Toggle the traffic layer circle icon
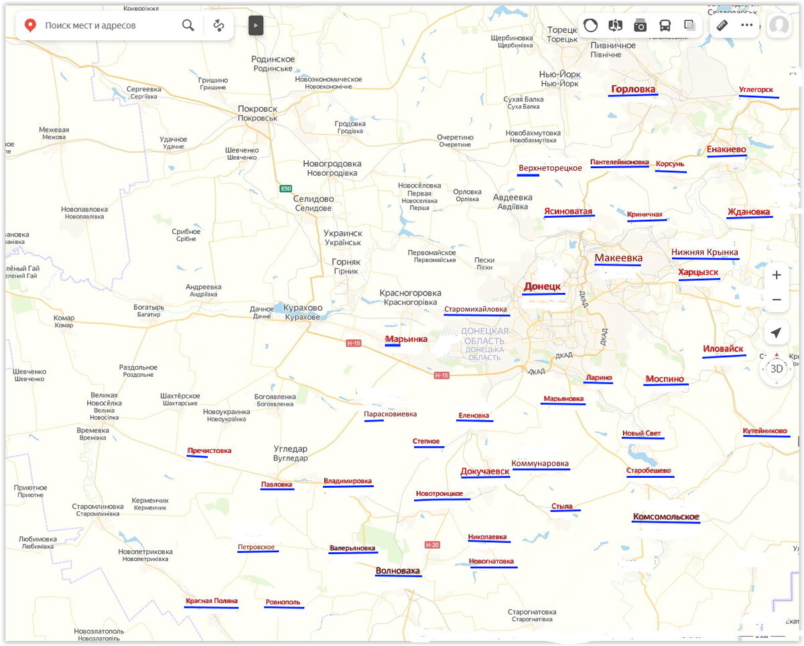This screenshot has height=646, width=804. click(x=590, y=25)
